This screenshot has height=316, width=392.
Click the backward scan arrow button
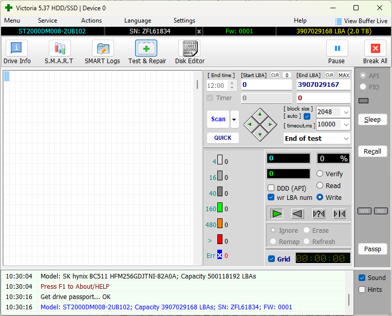click(297, 214)
